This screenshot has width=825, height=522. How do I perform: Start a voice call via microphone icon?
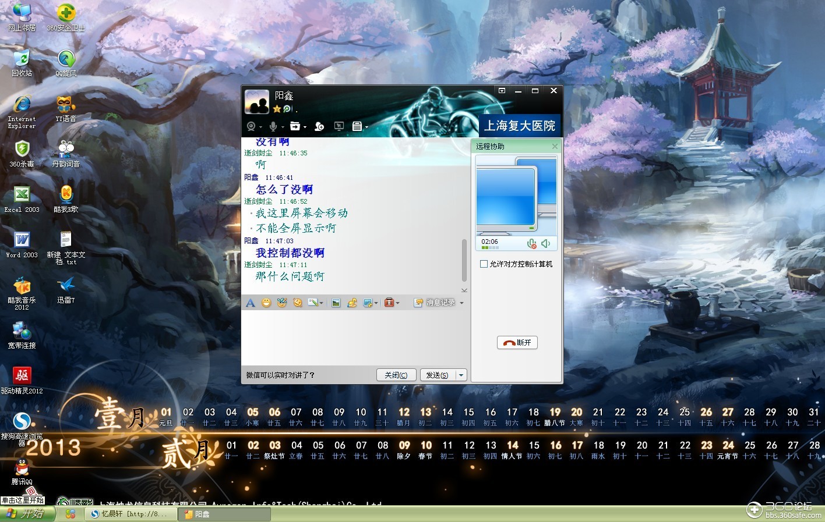(x=273, y=126)
